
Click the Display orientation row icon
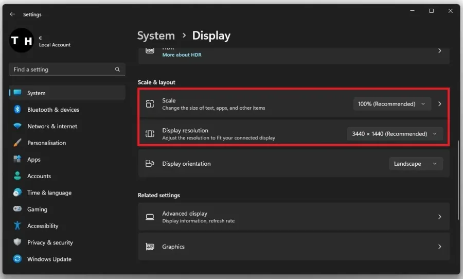click(150, 164)
